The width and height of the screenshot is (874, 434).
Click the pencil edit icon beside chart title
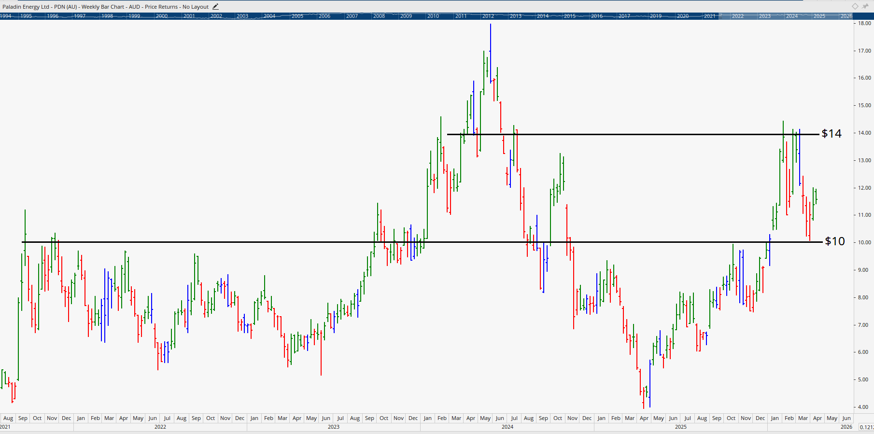pos(215,7)
